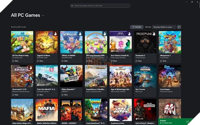Screen dimensions: 200x125
Task: Open Star Trucker cover art
Action: [x=145, y=76]
